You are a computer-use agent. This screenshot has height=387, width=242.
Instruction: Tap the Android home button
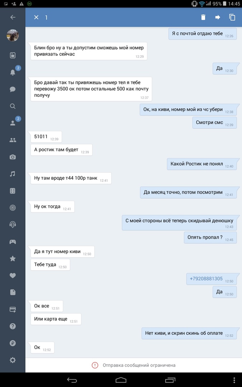(121, 380)
